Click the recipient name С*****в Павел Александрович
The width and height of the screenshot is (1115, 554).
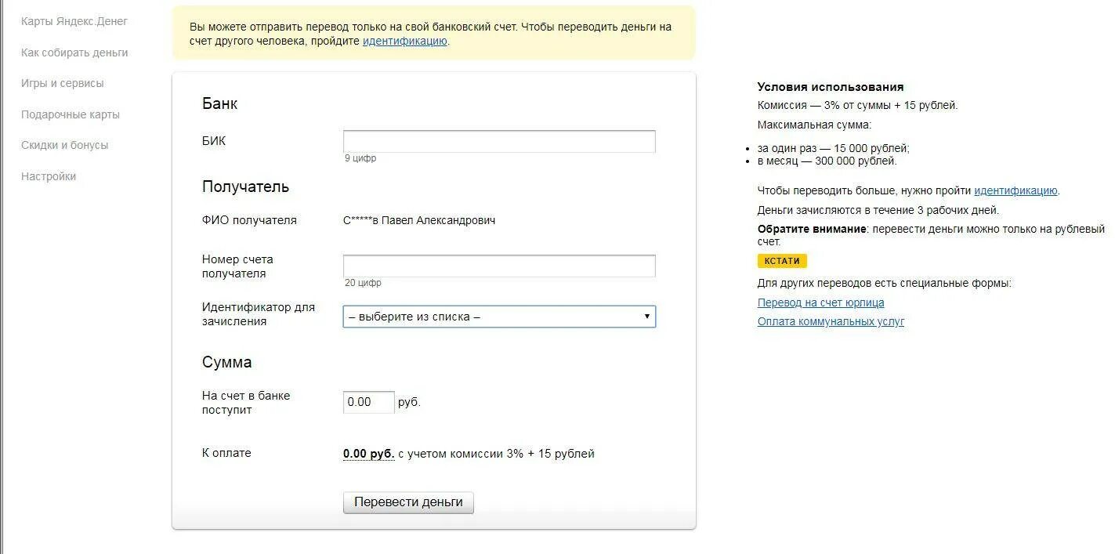419,220
